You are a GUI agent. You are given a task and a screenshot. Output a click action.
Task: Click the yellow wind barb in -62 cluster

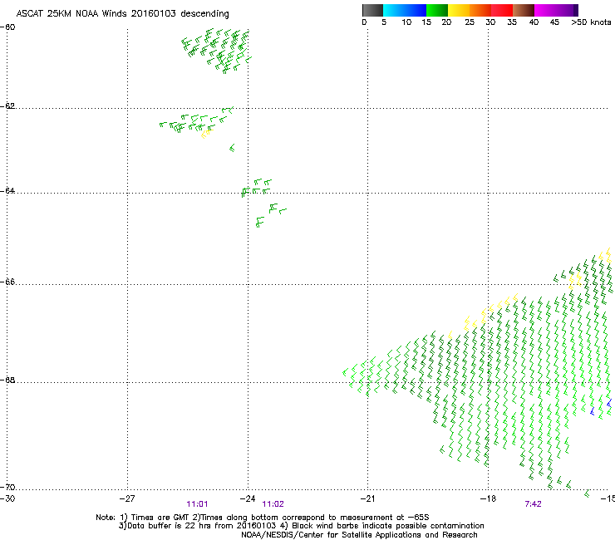pos(205,134)
